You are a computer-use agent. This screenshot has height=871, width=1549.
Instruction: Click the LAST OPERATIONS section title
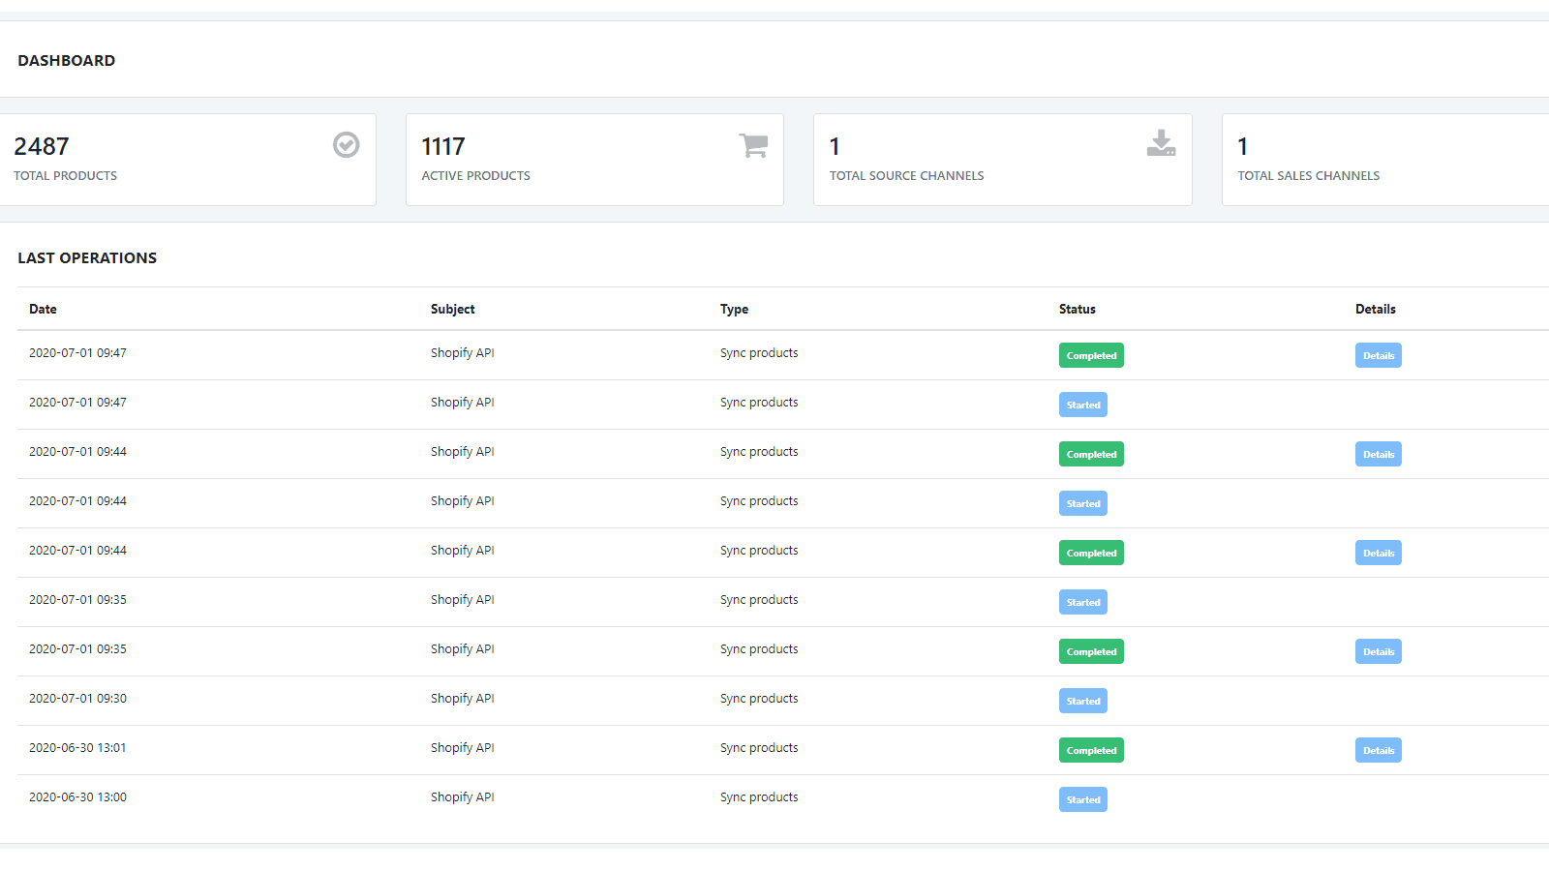point(87,257)
